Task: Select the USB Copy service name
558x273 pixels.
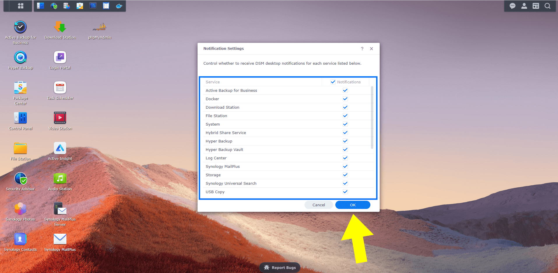Action: point(215,192)
